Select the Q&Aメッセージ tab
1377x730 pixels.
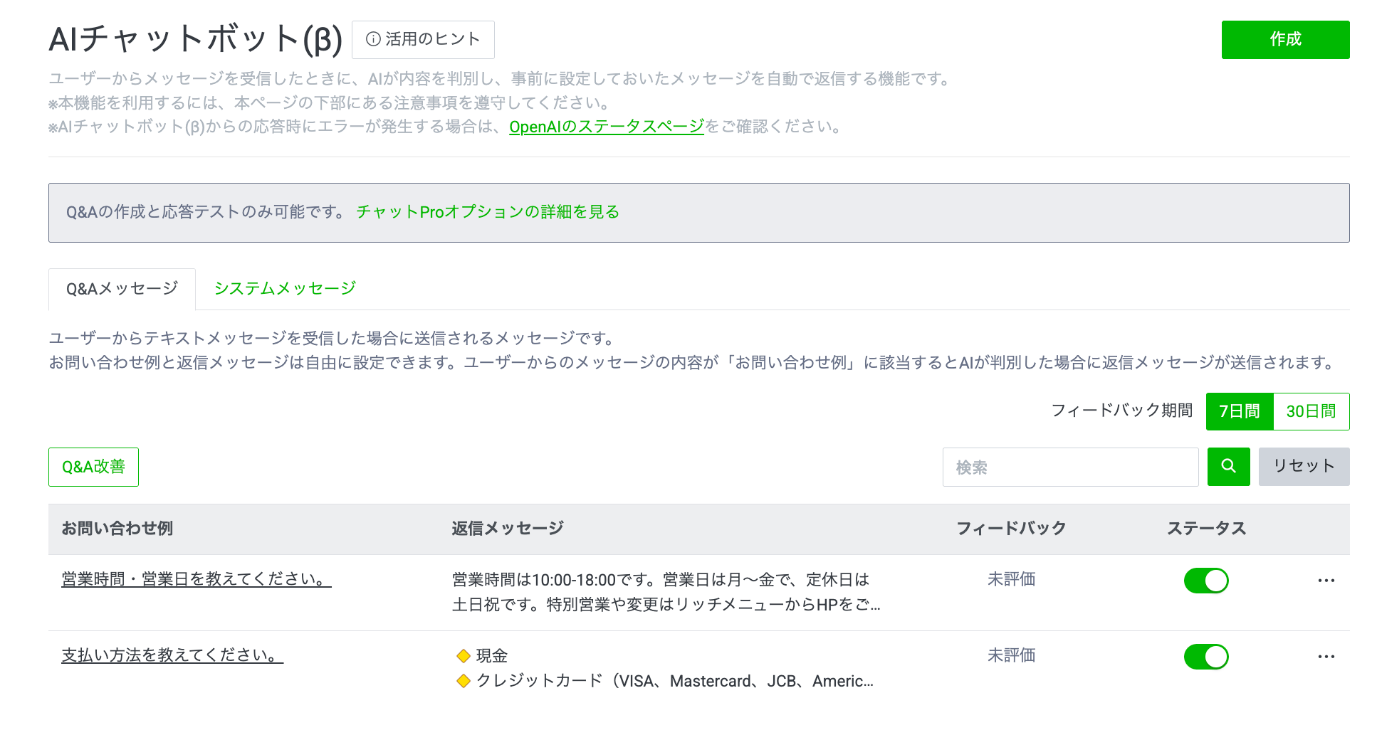tap(122, 289)
